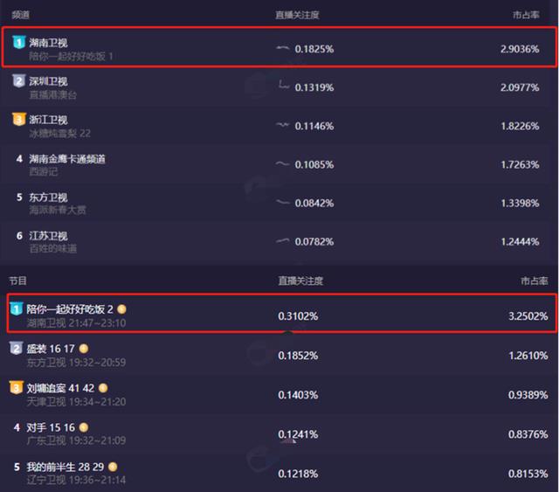Open the 东方卫视 channel entry

pos(48,197)
